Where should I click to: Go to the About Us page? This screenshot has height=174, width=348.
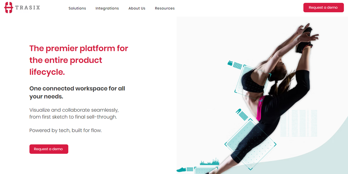tap(137, 8)
